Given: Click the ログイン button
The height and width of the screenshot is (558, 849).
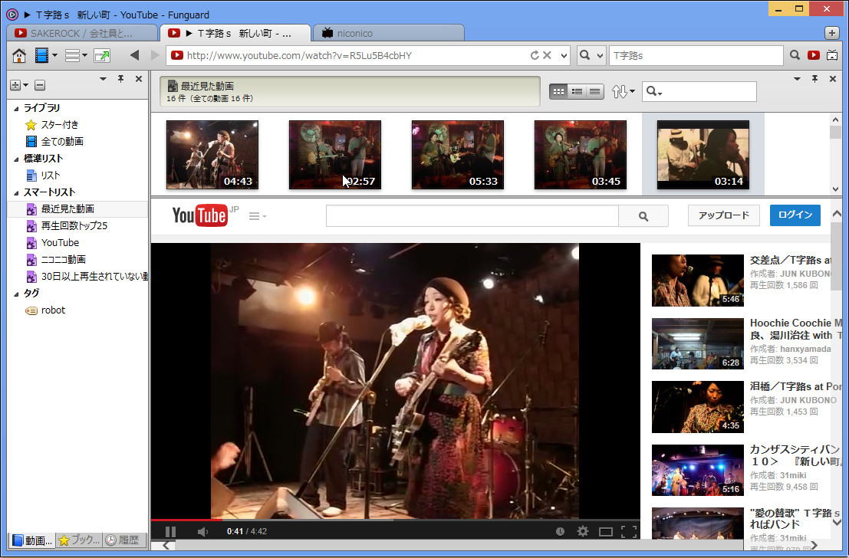Looking at the screenshot, I should point(795,215).
